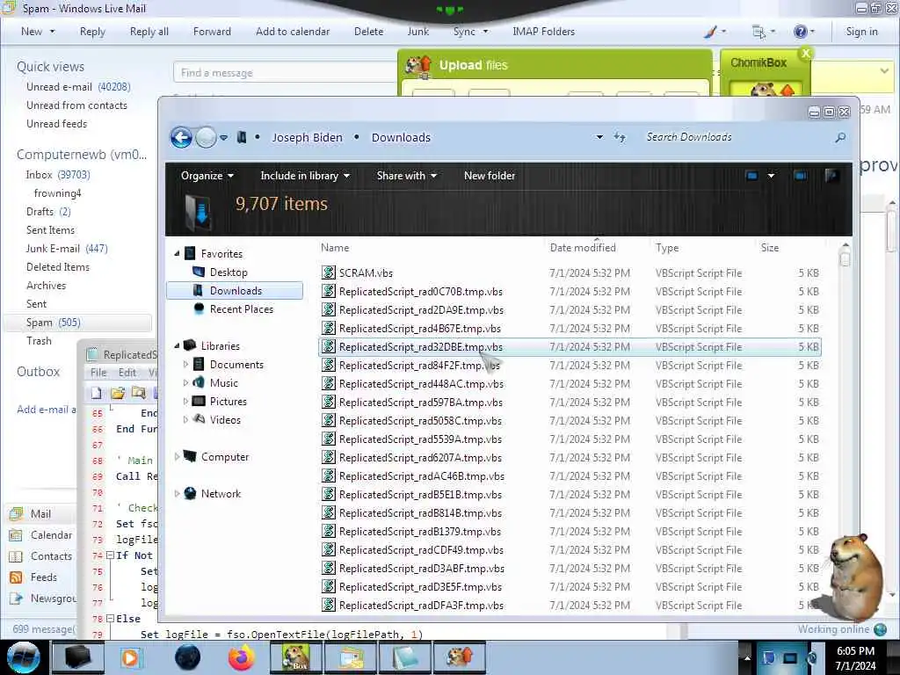
Task: Click Add to calendar in Mail toolbar
Action: click(x=293, y=32)
